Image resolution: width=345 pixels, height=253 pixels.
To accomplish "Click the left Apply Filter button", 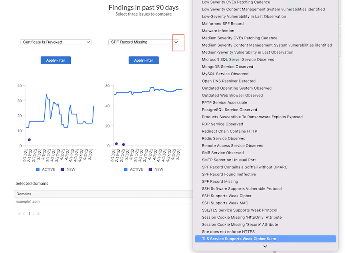I will pyautogui.click(x=56, y=60).
